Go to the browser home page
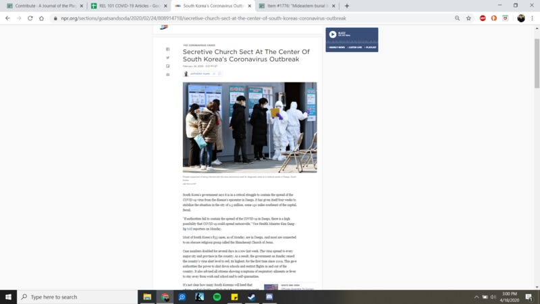Screen dimensions: 540x304 point(41,18)
